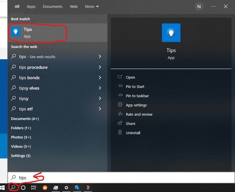Show Documents (4+) results
The width and height of the screenshot is (235, 192).
(x=25, y=119)
